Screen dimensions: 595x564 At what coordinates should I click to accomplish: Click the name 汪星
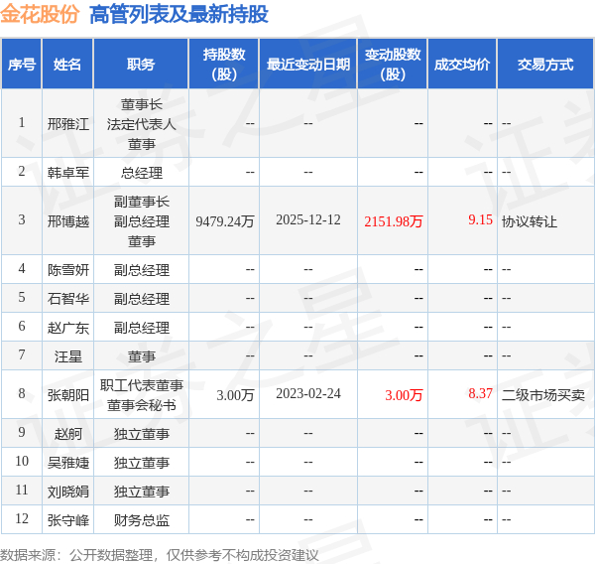pyautogui.click(x=67, y=356)
